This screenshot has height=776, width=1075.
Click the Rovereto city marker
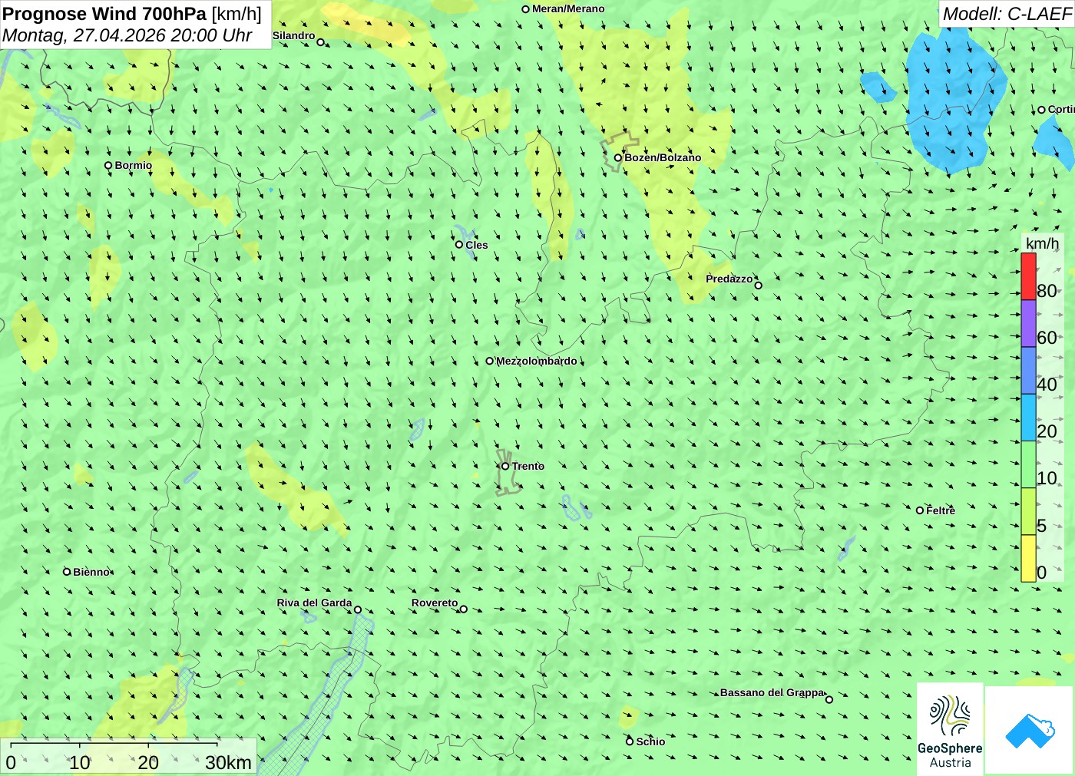[x=464, y=609]
